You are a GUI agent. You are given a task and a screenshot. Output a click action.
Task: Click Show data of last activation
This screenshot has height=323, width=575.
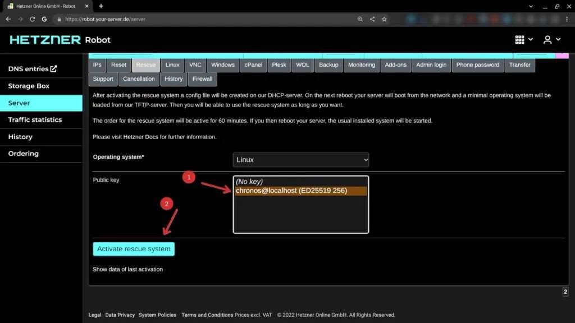(x=127, y=269)
